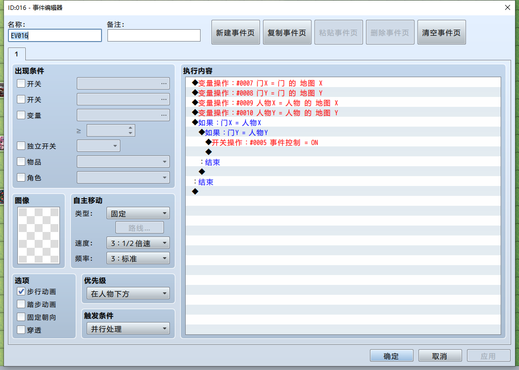Enable the 物品 condition checkbox
Viewport: 519px width, 370px height.
click(x=21, y=161)
